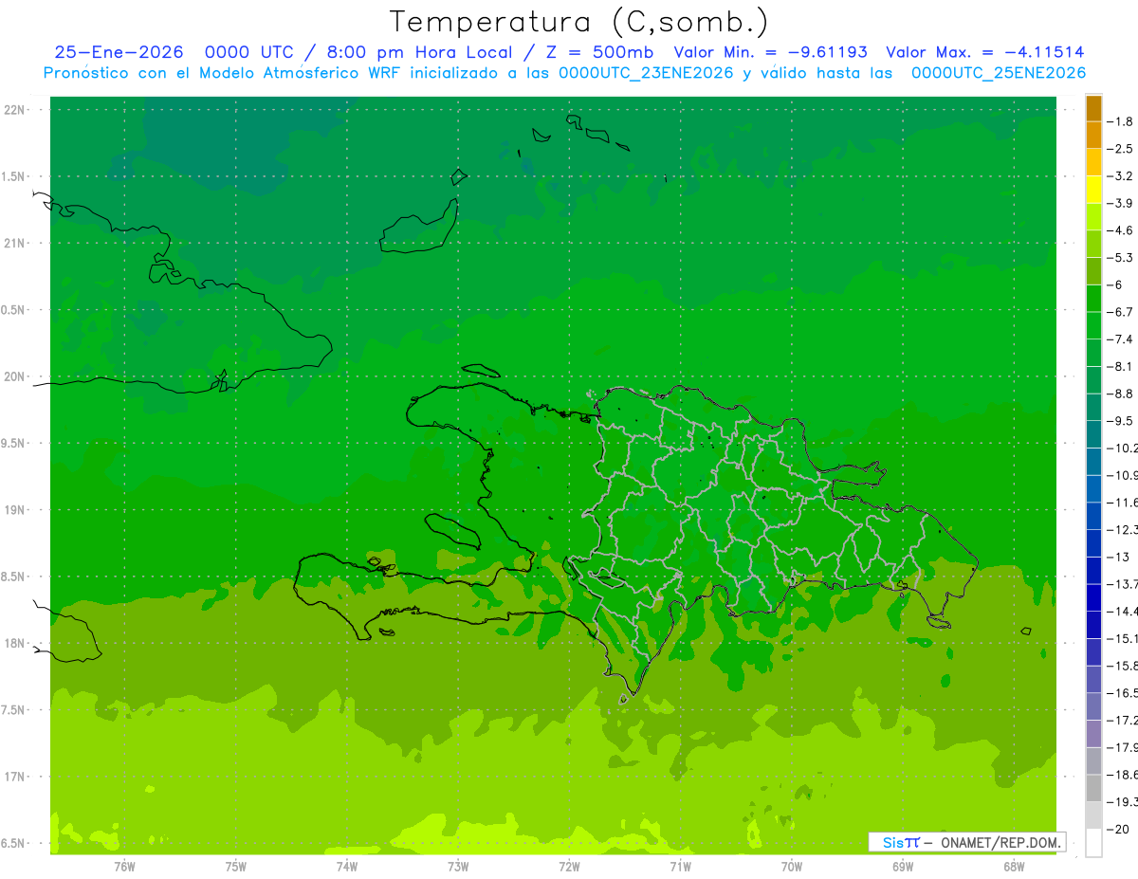Image resolution: width=1138 pixels, height=879 pixels.
Task: Click the '-5.3' color scale label
Action: click(1120, 257)
